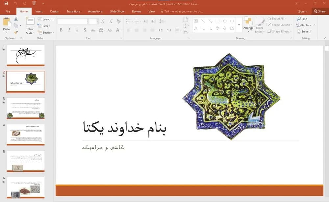Click the Copy icon
The width and height of the screenshot is (329, 202).
[x=15, y=26]
